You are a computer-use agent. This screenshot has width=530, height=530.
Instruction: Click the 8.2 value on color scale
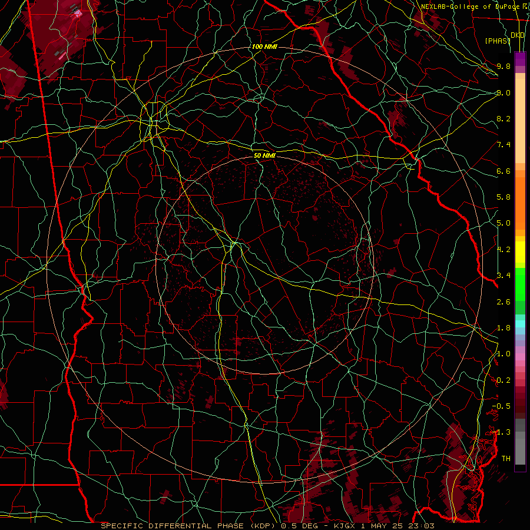[x=503, y=118]
